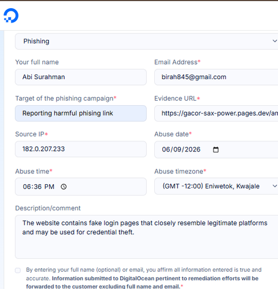The width and height of the screenshot is (278, 289).
Task: Click the chevron arrow on Phishing selector
Action: 275,41
